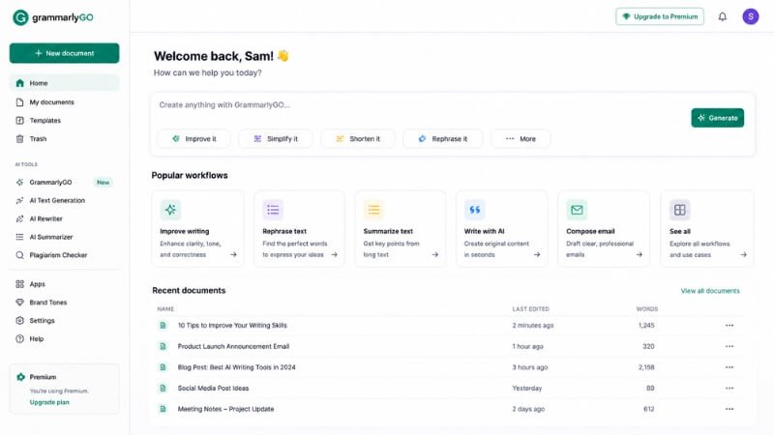Click the Rephrase it chip

[x=443, y=138]
